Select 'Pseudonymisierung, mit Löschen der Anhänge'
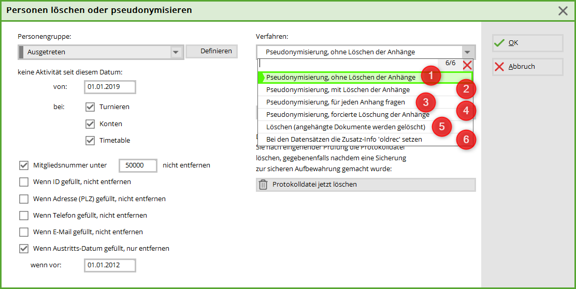 coord(338,90)
